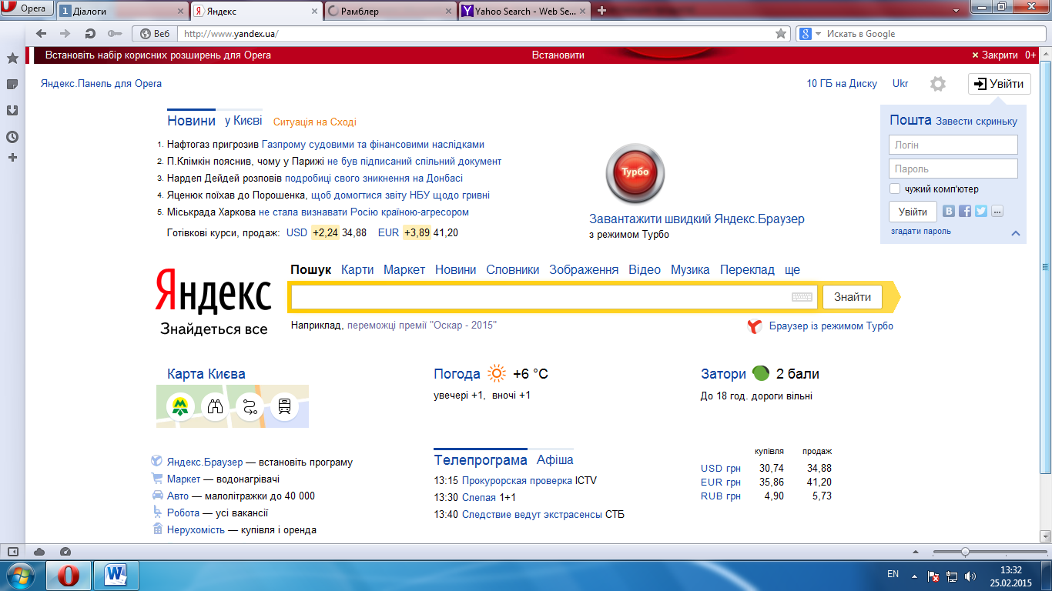Viewport: 1052px width, 591px height.
Task: Log in with VK icon
Action: [x=949, y=211]
